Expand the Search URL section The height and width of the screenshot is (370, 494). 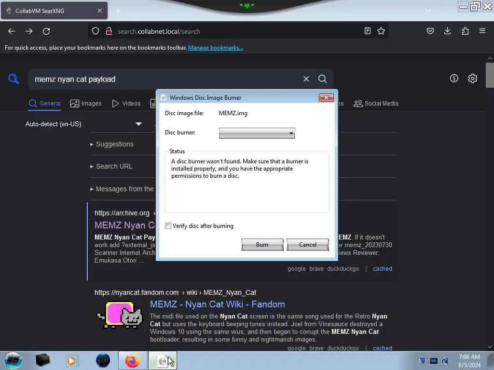point(111,166)
